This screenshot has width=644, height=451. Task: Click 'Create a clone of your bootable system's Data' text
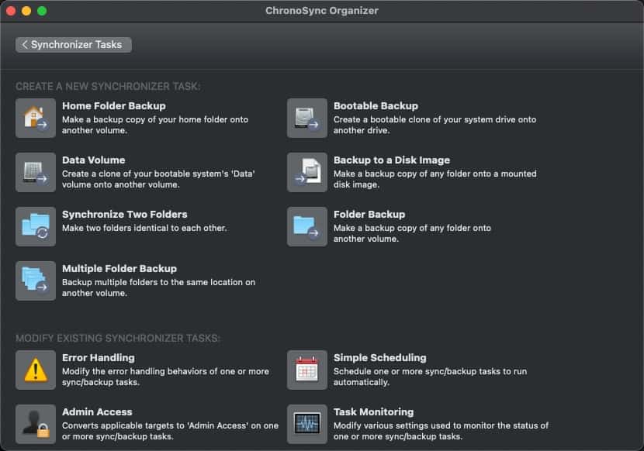[158, 179]
